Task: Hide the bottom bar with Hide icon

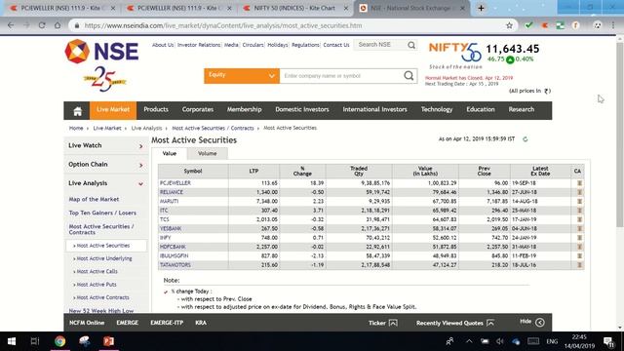Action: (x=540, y=323)
